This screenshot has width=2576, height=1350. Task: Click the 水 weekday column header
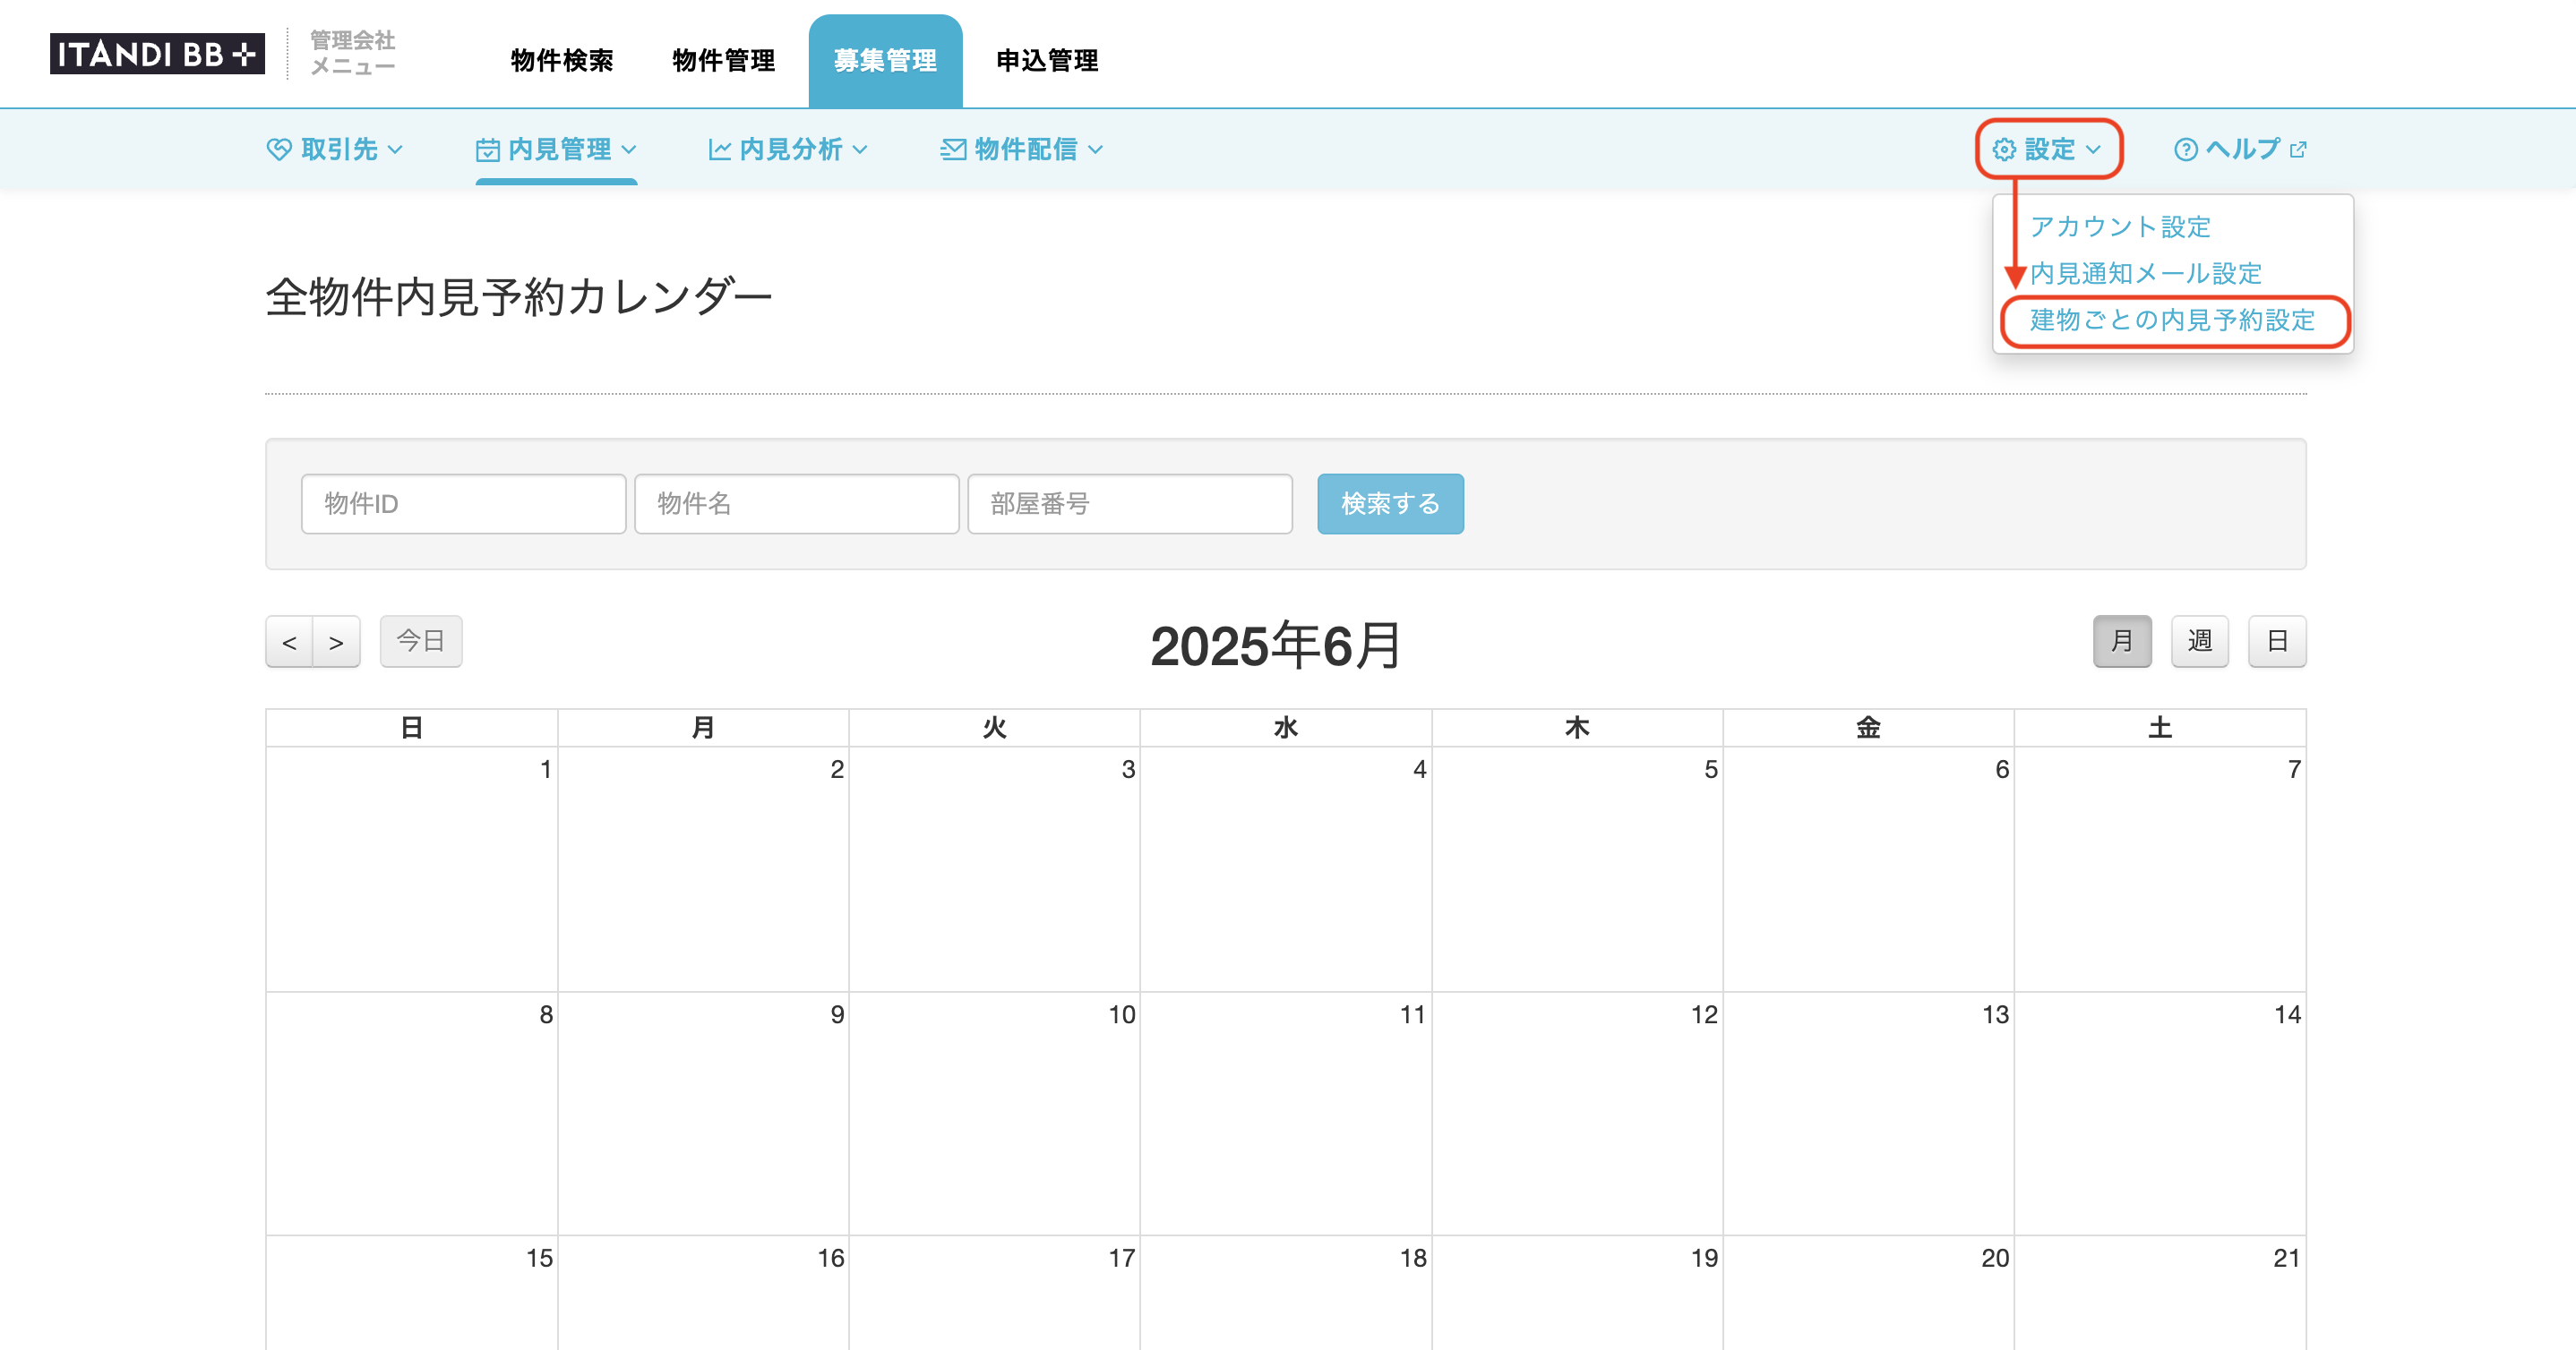[1286, 728]
